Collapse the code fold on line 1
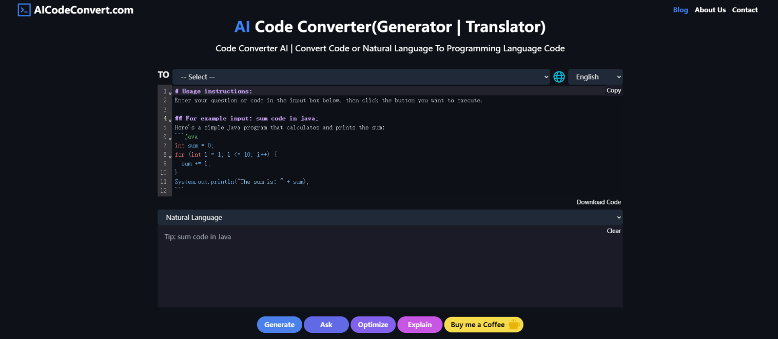The height and width of the screenshot is (339, 778). coord(170,92)
